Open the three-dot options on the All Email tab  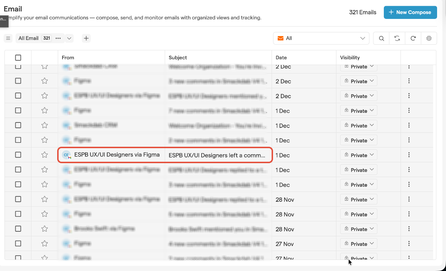pos(58,38)
